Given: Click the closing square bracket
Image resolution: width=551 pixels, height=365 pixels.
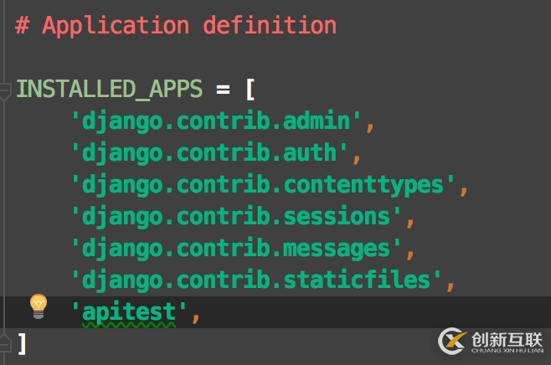Looking at the screenshot, I should tap(23, 342).
